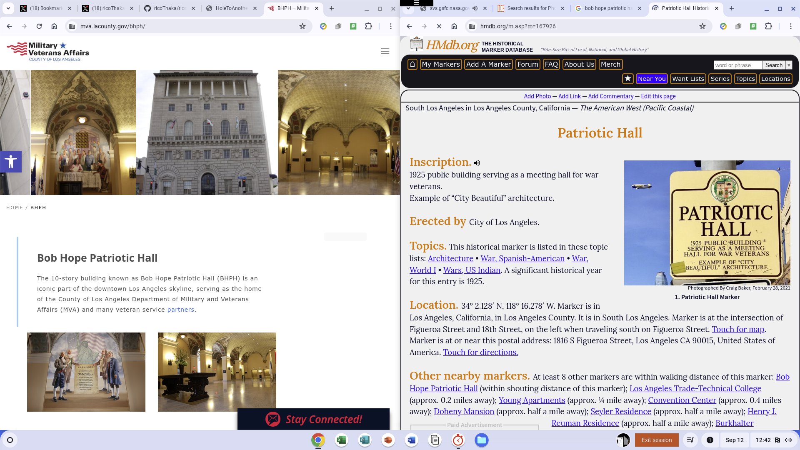Open the HMdb FAQ

(x=551, y=64)
